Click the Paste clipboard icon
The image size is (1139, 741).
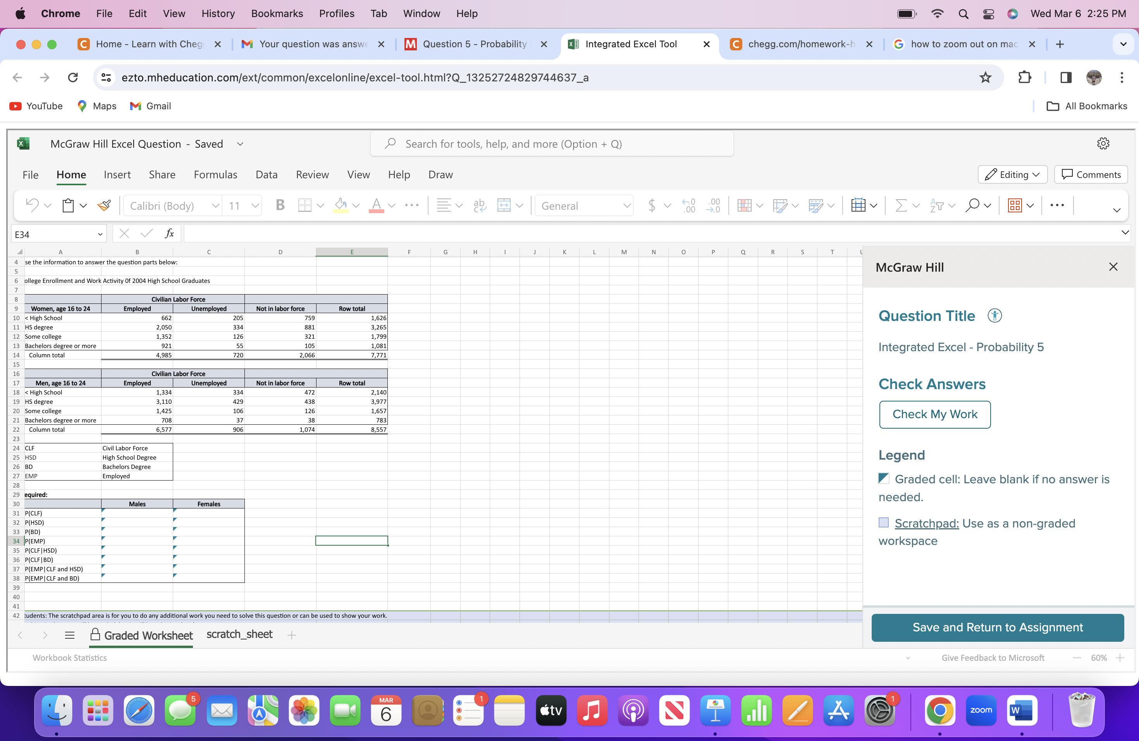[x=68, y=205]
